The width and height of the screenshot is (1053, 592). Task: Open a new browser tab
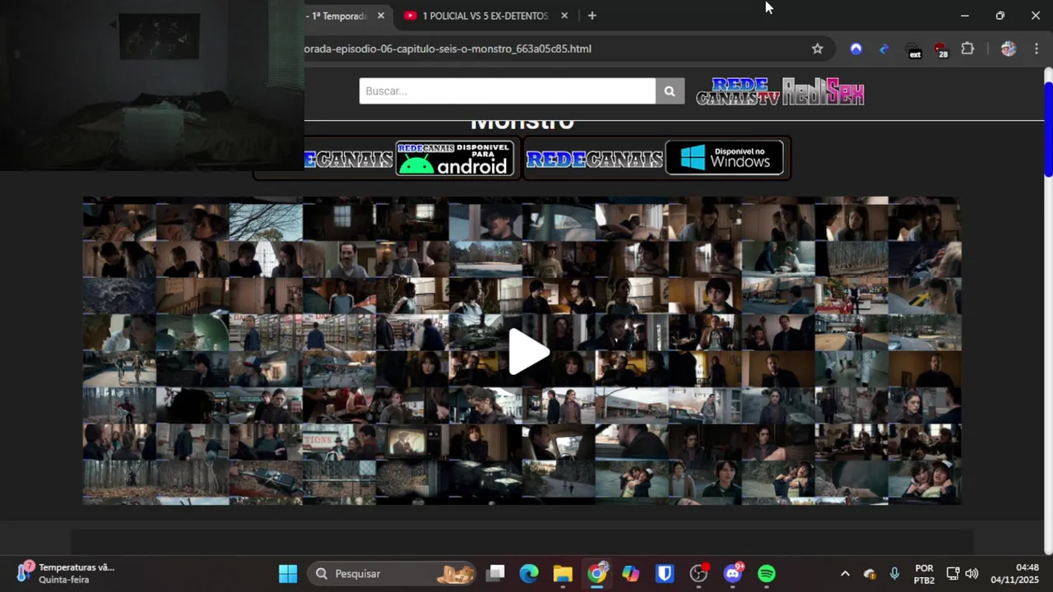coord(591,16)
